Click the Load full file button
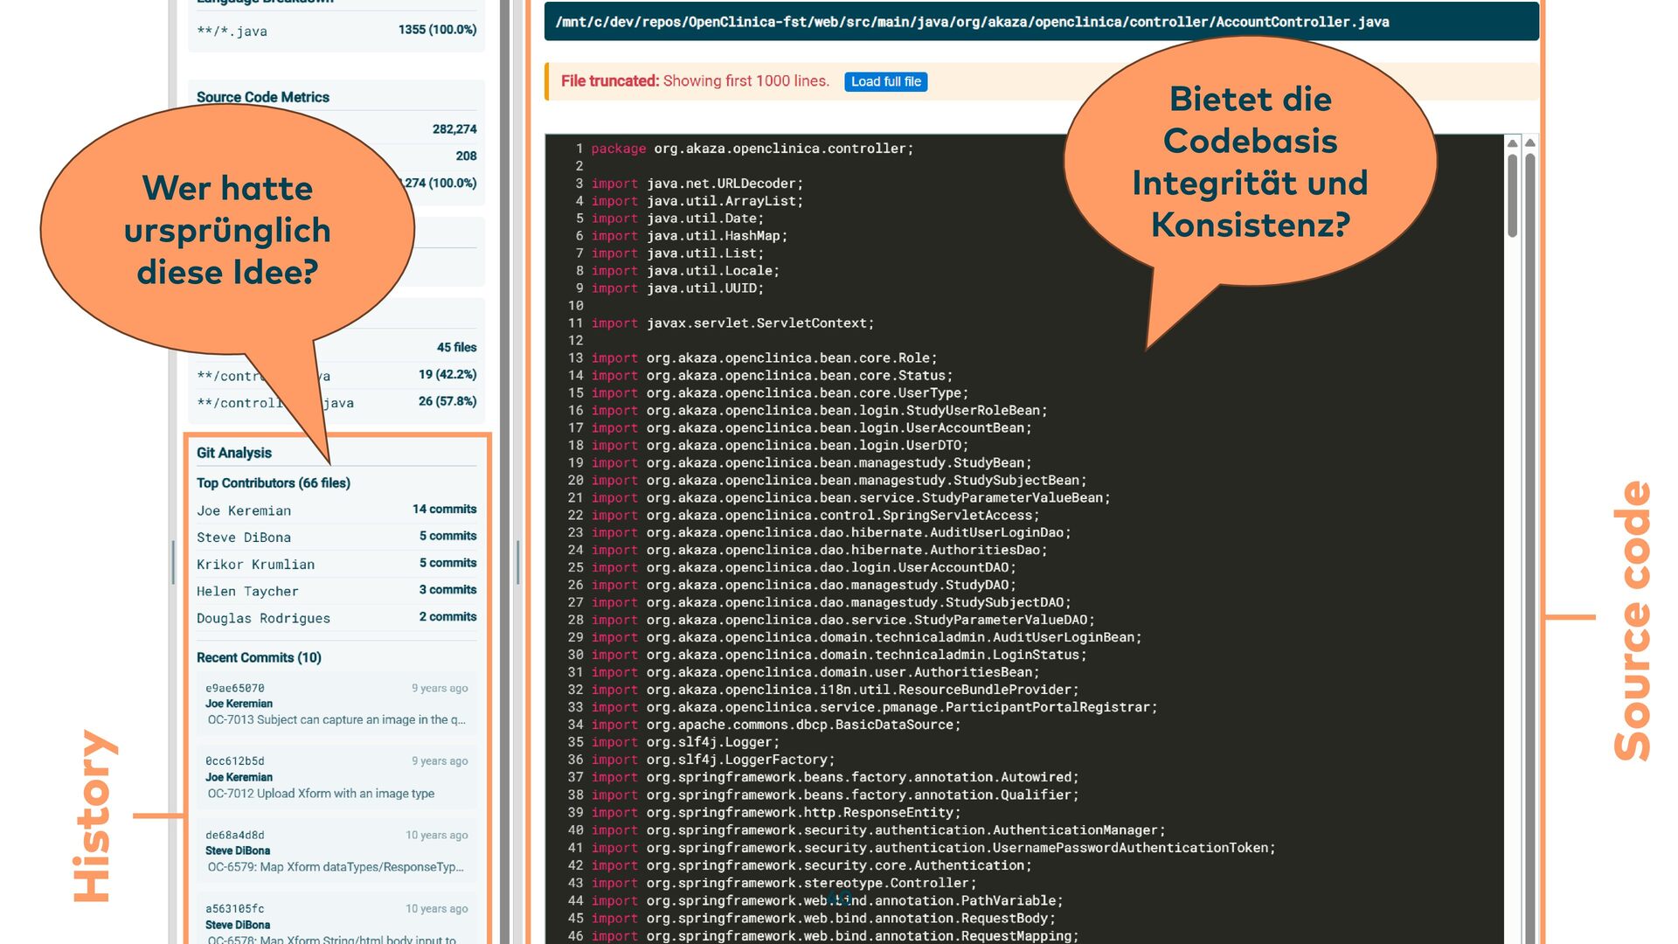Viewport: 1678px width, 944px height. [x=885, y=81]
